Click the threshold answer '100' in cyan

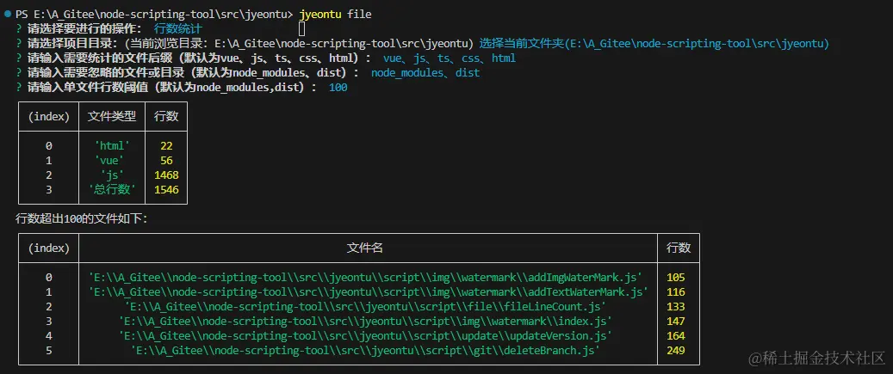point(338,88)
